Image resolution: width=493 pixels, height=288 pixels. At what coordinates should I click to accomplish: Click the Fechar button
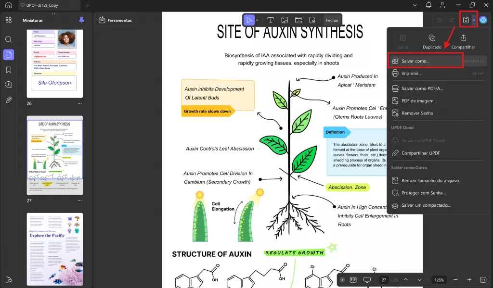click(332, 20)
